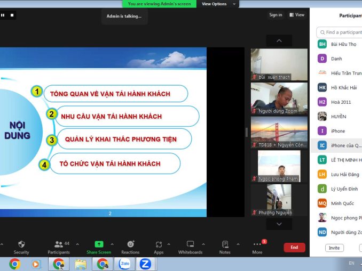Click HUYỀN's photo avatar
This screenshot has width=362, height=271.
[322, 117]
